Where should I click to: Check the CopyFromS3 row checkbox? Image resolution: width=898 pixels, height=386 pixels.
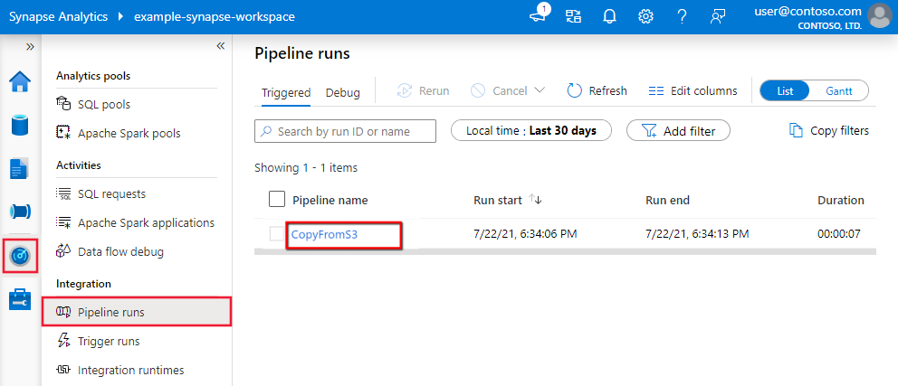click(x=277, y=234)
